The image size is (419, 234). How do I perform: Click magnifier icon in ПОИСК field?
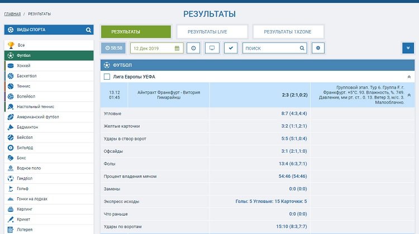[x=302, y=48]
